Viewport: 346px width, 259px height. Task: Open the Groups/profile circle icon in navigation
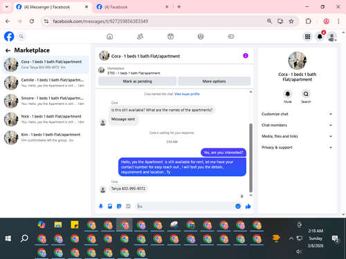coord(201,37)
